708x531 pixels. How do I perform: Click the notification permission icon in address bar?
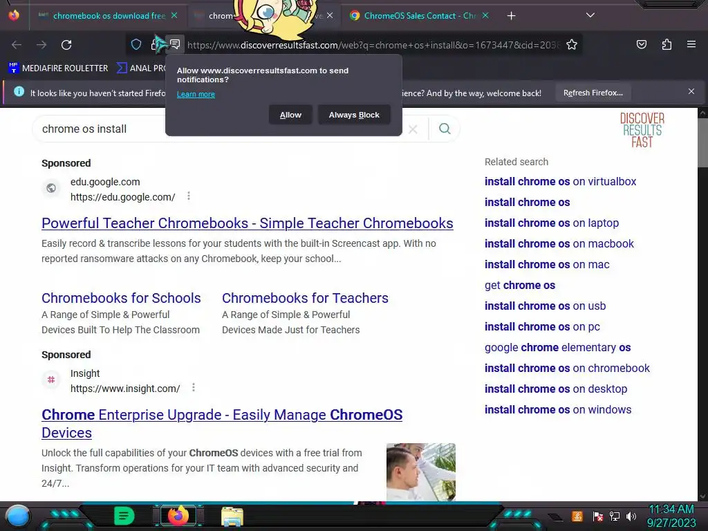175,44
